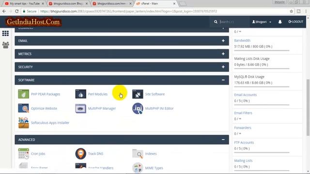Click the browser extension icon beside the star
Image resolution: width=310 pixels, height=174 pixels.
(x=299, y=11)
